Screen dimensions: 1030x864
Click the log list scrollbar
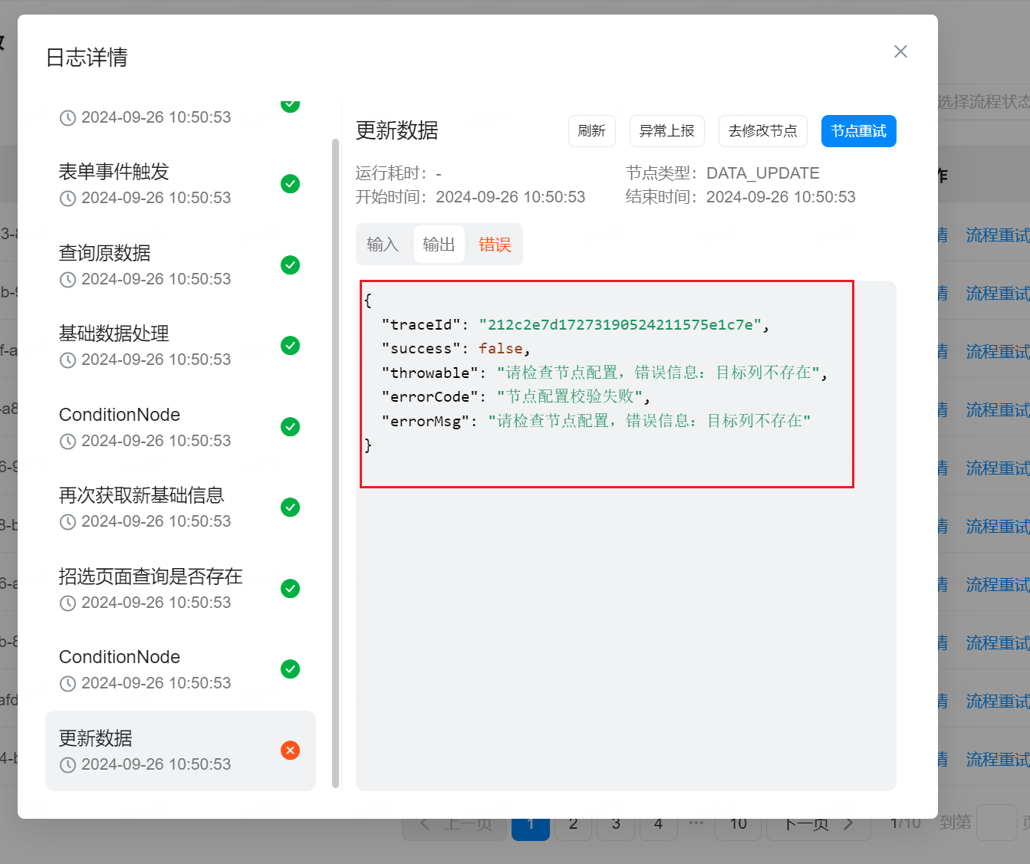(335, 463)
